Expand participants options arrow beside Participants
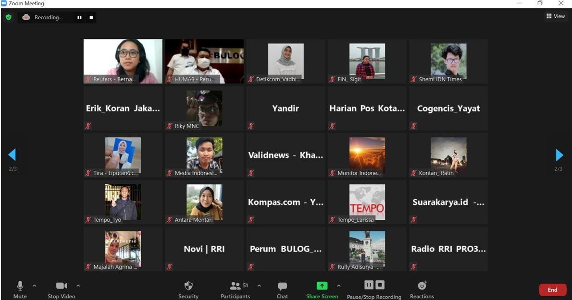The height and width of the screenshot is (300, 572). click(259, 286)
